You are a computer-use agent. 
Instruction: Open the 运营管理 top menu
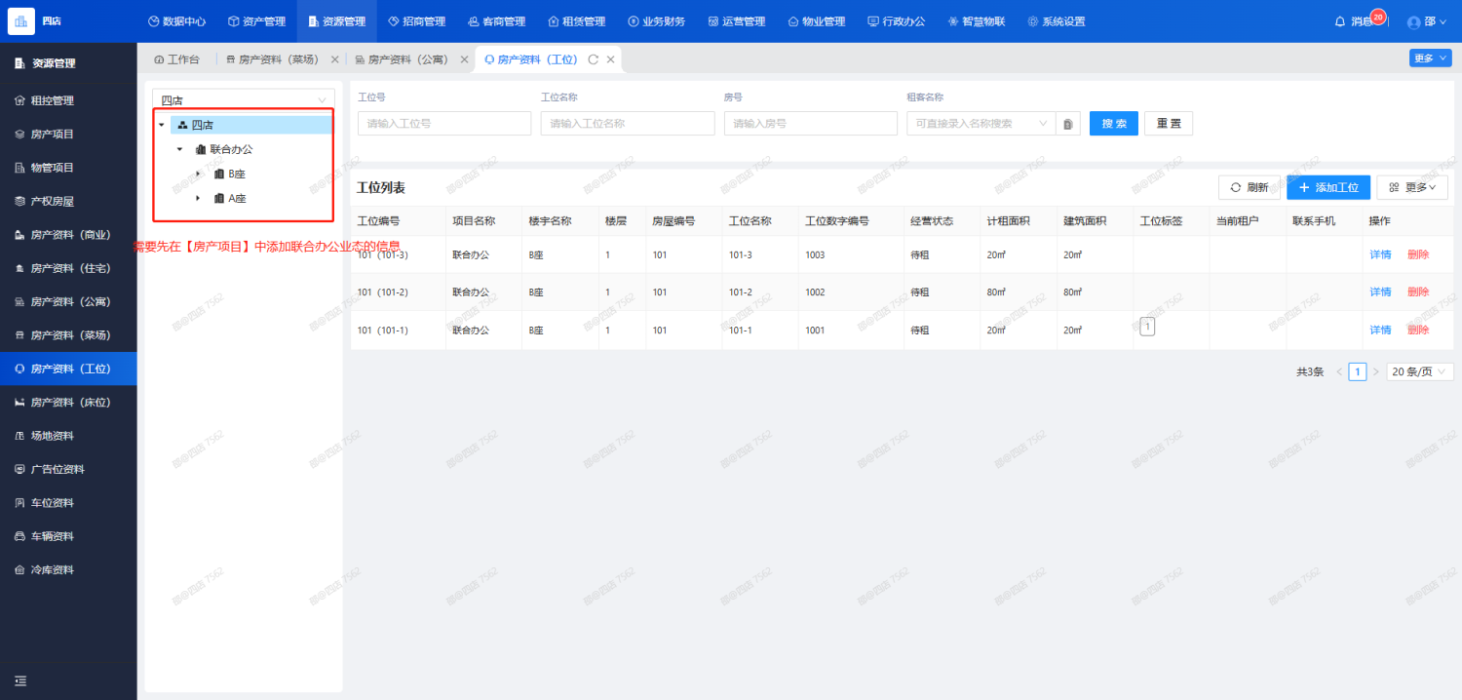click(736, 21)
